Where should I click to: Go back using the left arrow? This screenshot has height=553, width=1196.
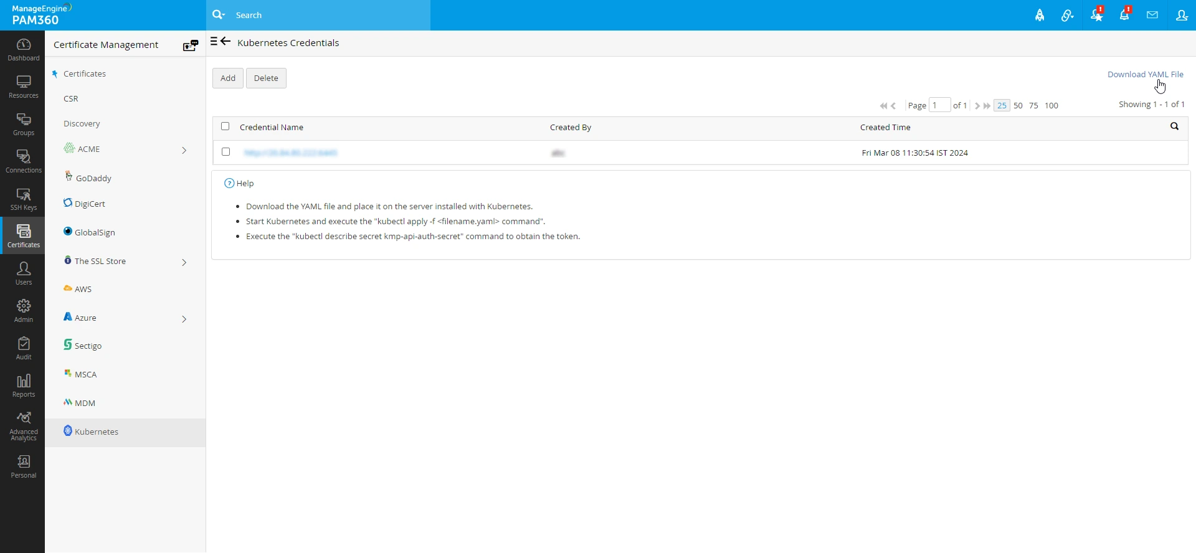click(x=226, y=42)
